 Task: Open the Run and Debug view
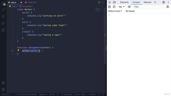point(3,23)
